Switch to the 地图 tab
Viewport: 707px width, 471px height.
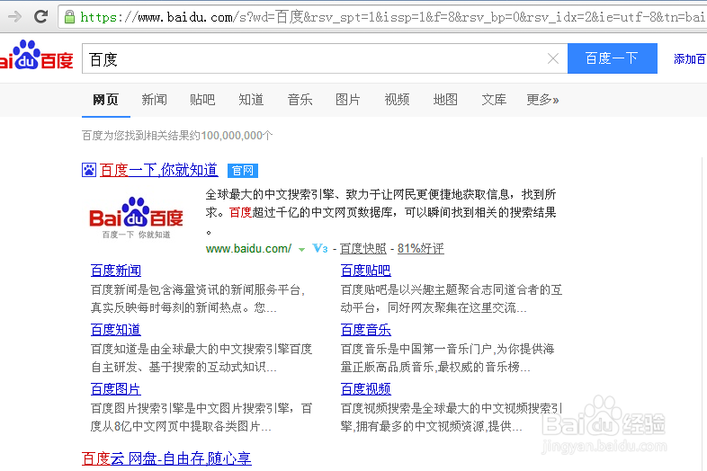pyautogui.click(x=445, y=100)
